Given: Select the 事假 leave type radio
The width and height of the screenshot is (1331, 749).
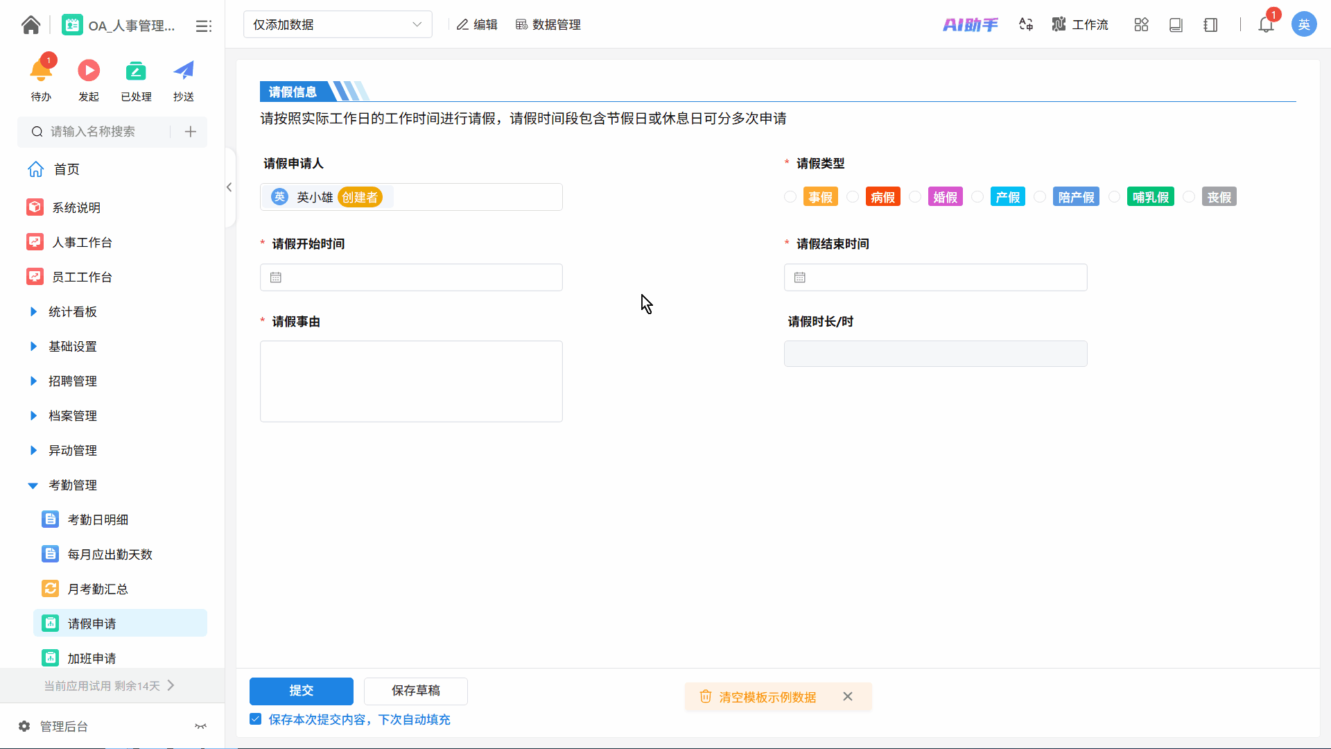Looking at the screenshot, I should [790, 197].
